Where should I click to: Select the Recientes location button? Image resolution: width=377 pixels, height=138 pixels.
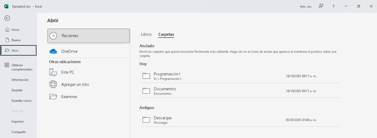tap(89, 36)
